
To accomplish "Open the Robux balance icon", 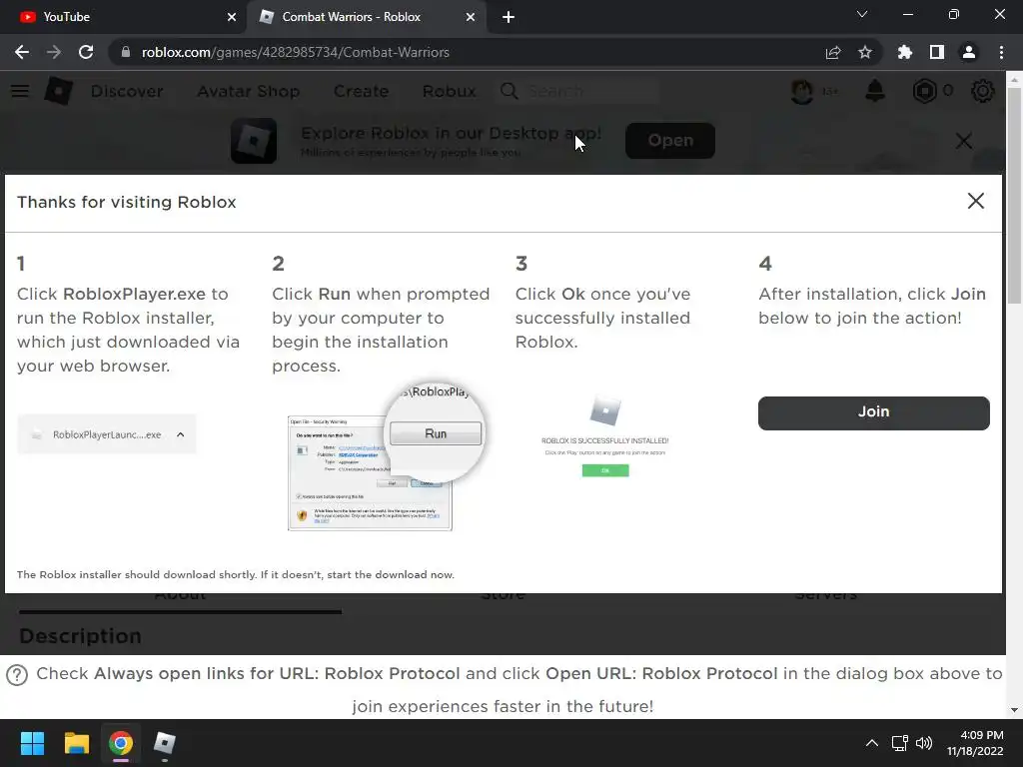I will click(924, 91).
